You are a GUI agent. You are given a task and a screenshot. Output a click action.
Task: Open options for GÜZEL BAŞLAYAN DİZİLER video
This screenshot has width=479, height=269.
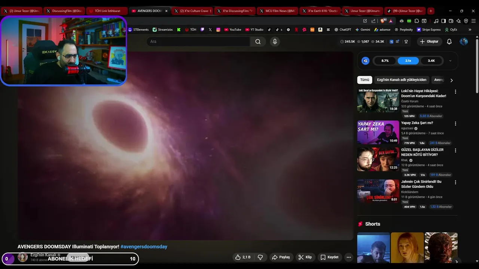455,150
